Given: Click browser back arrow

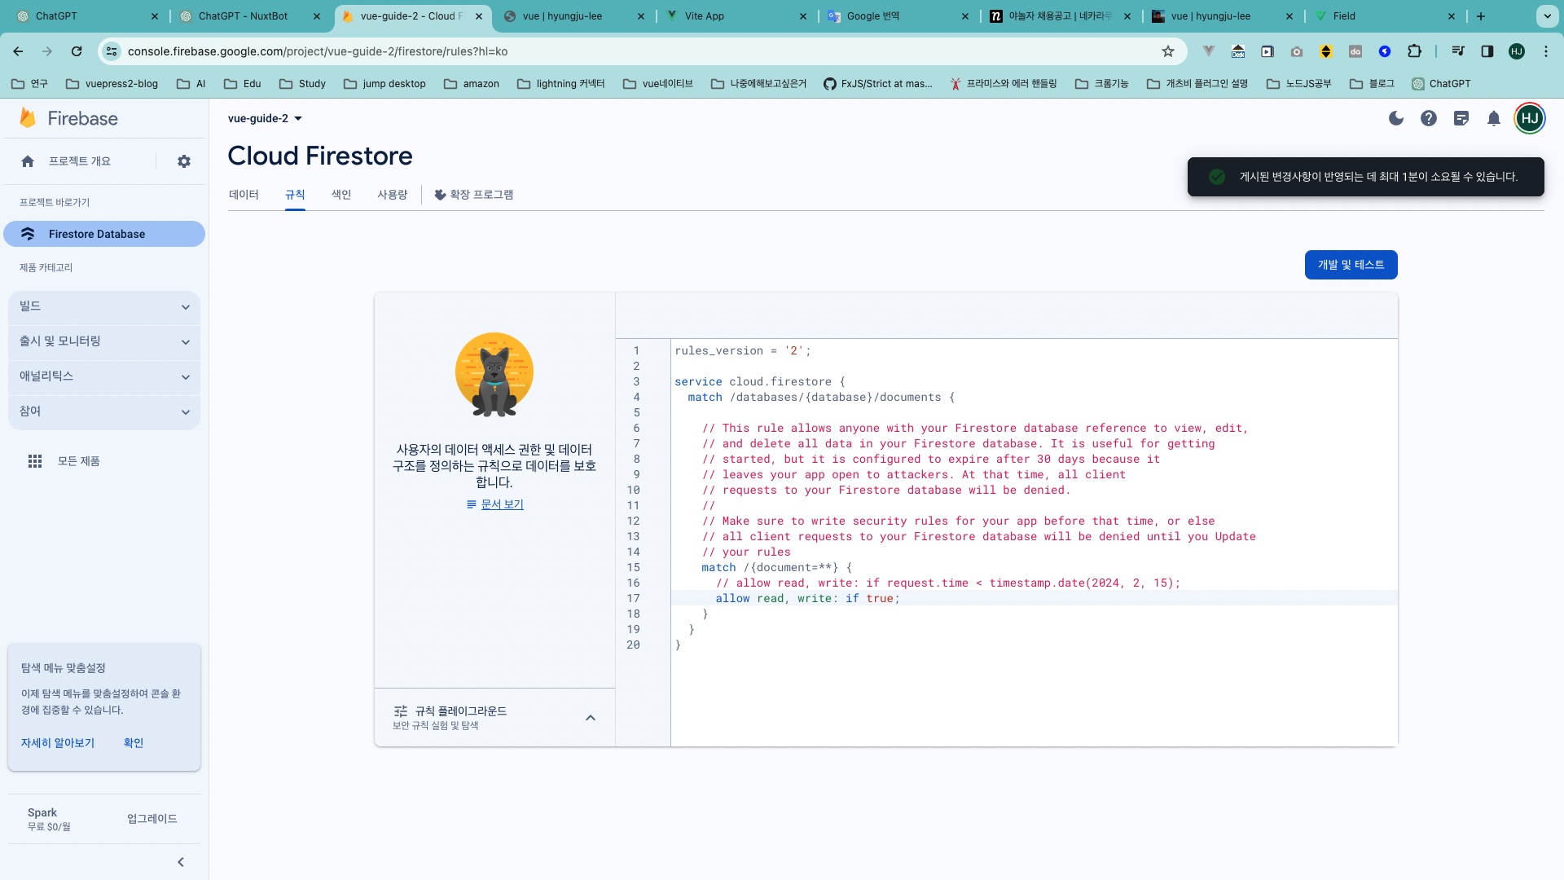Looking at the screenshot, I should [18, 51].
